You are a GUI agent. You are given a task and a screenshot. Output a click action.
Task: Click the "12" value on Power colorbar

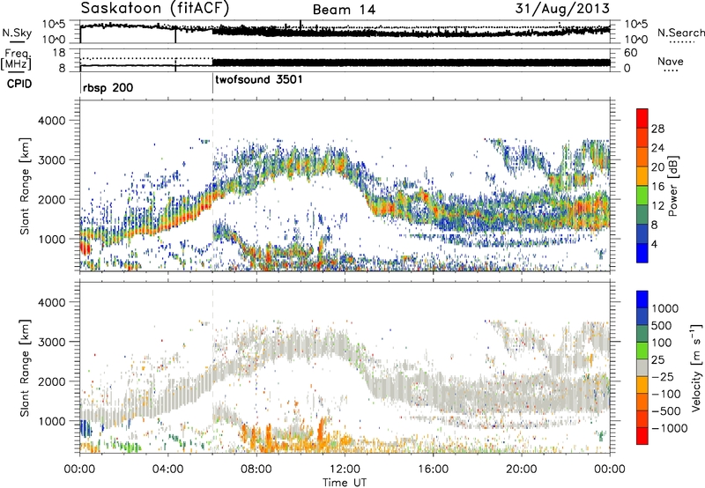(x=657, y=206)
